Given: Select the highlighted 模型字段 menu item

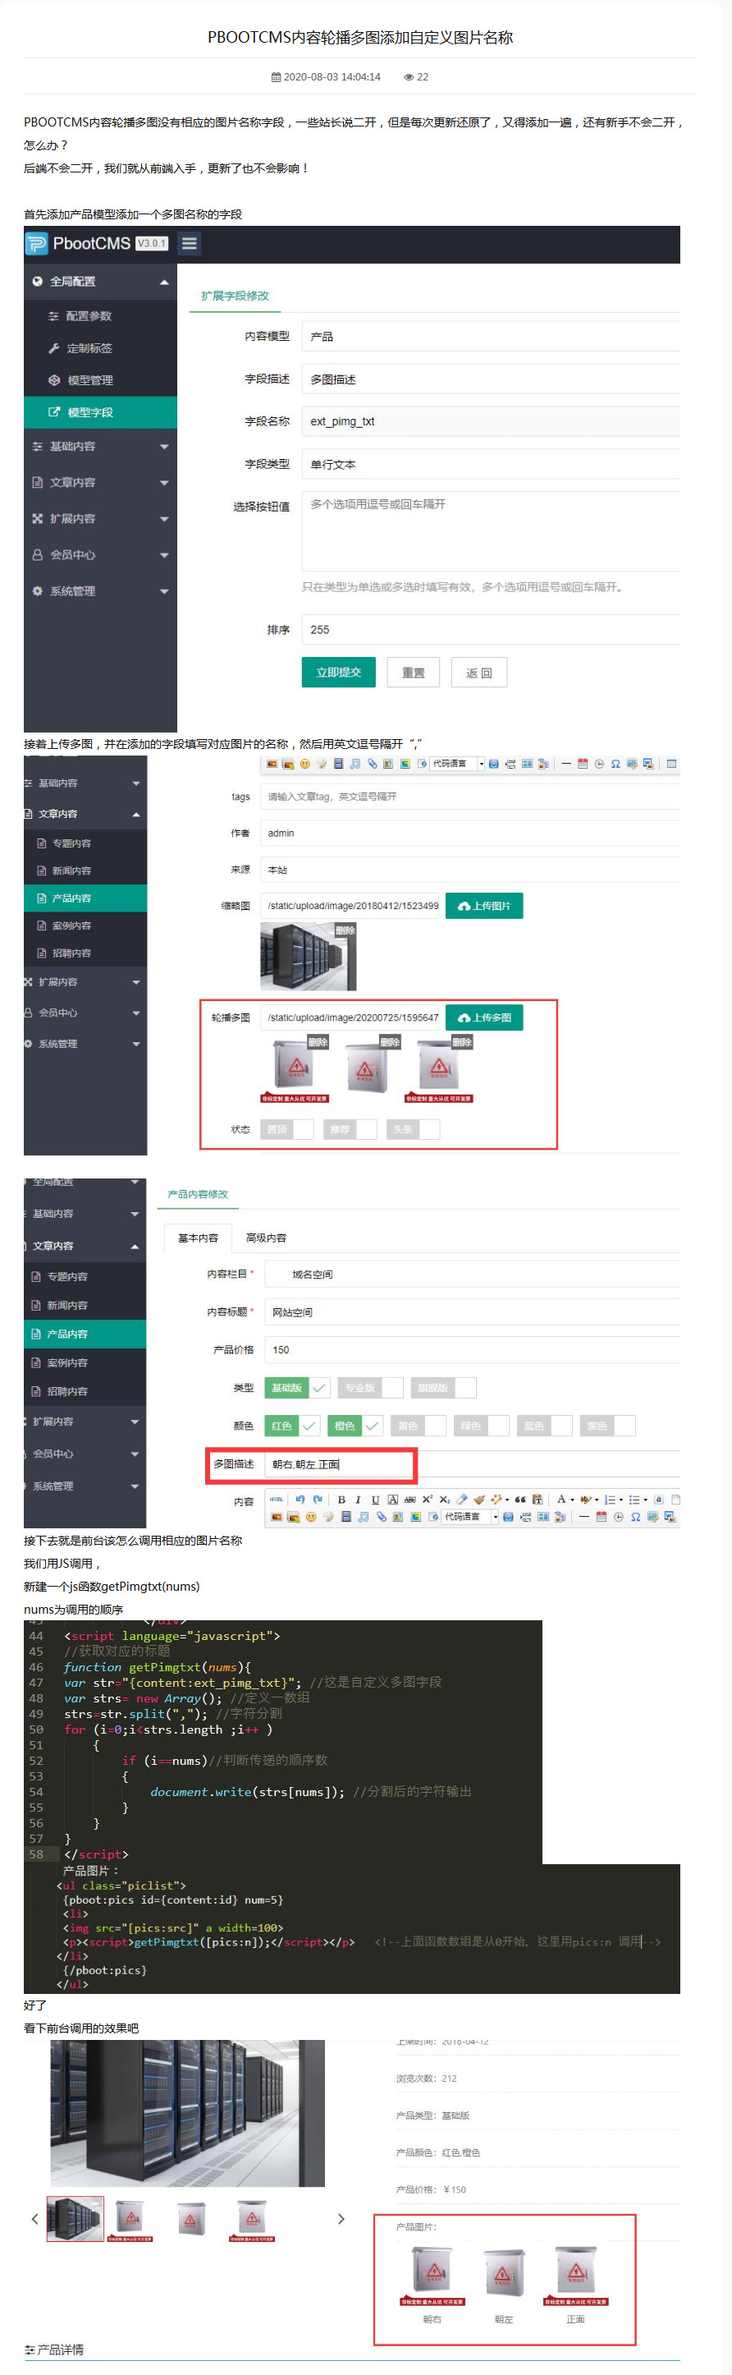Looking at the screenshot, I should point(99,412).
